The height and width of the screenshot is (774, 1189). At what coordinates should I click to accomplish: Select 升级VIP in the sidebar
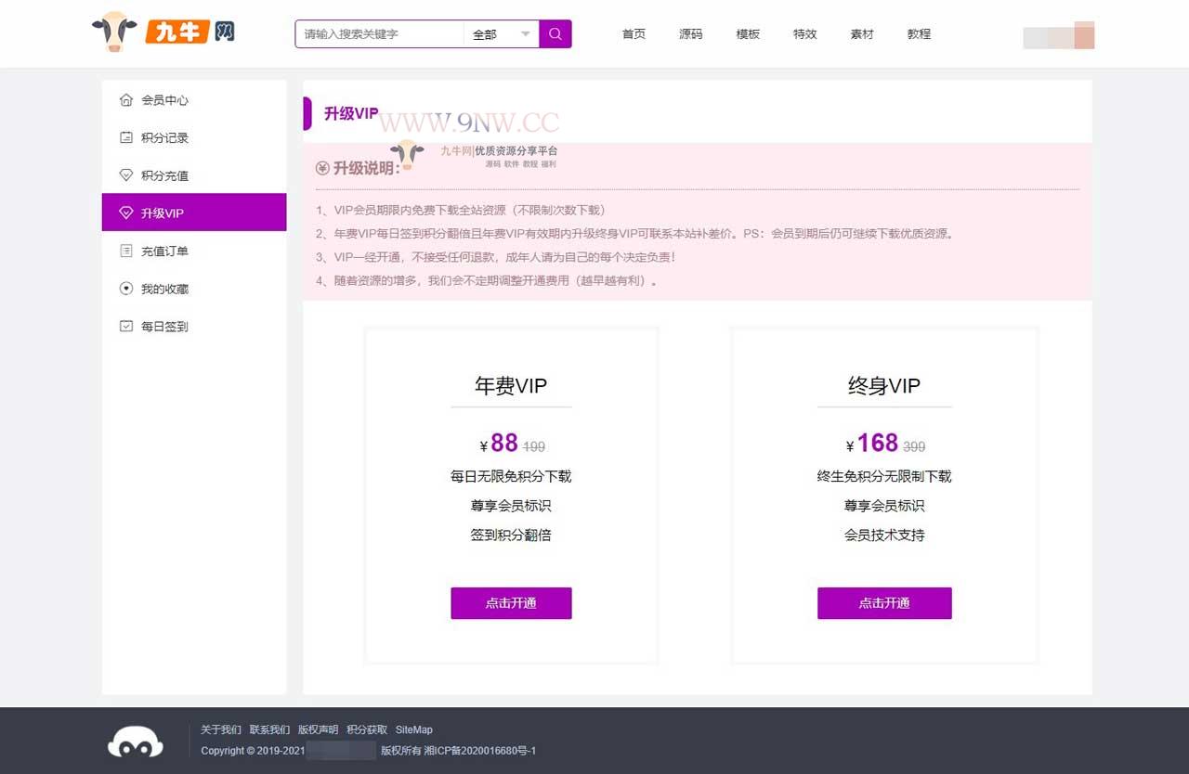194,213
